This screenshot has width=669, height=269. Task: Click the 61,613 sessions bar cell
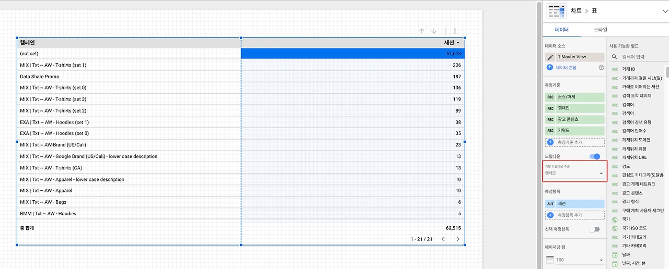(353, 54)
